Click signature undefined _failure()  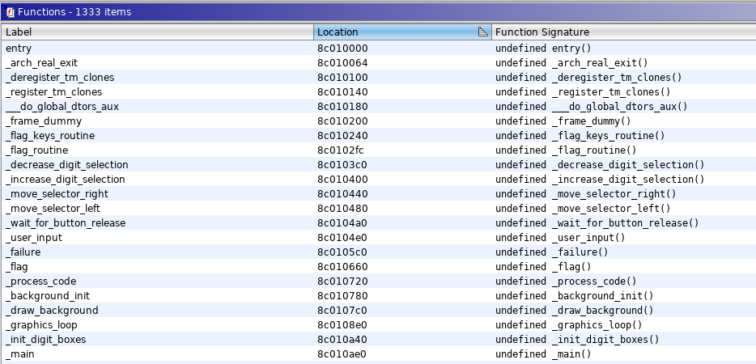point(552,252)
